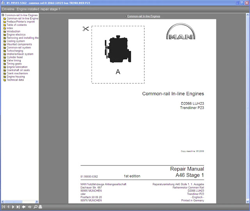Click the MAN logo on the page
Screen dimensions: 250x211
[180, 31]
